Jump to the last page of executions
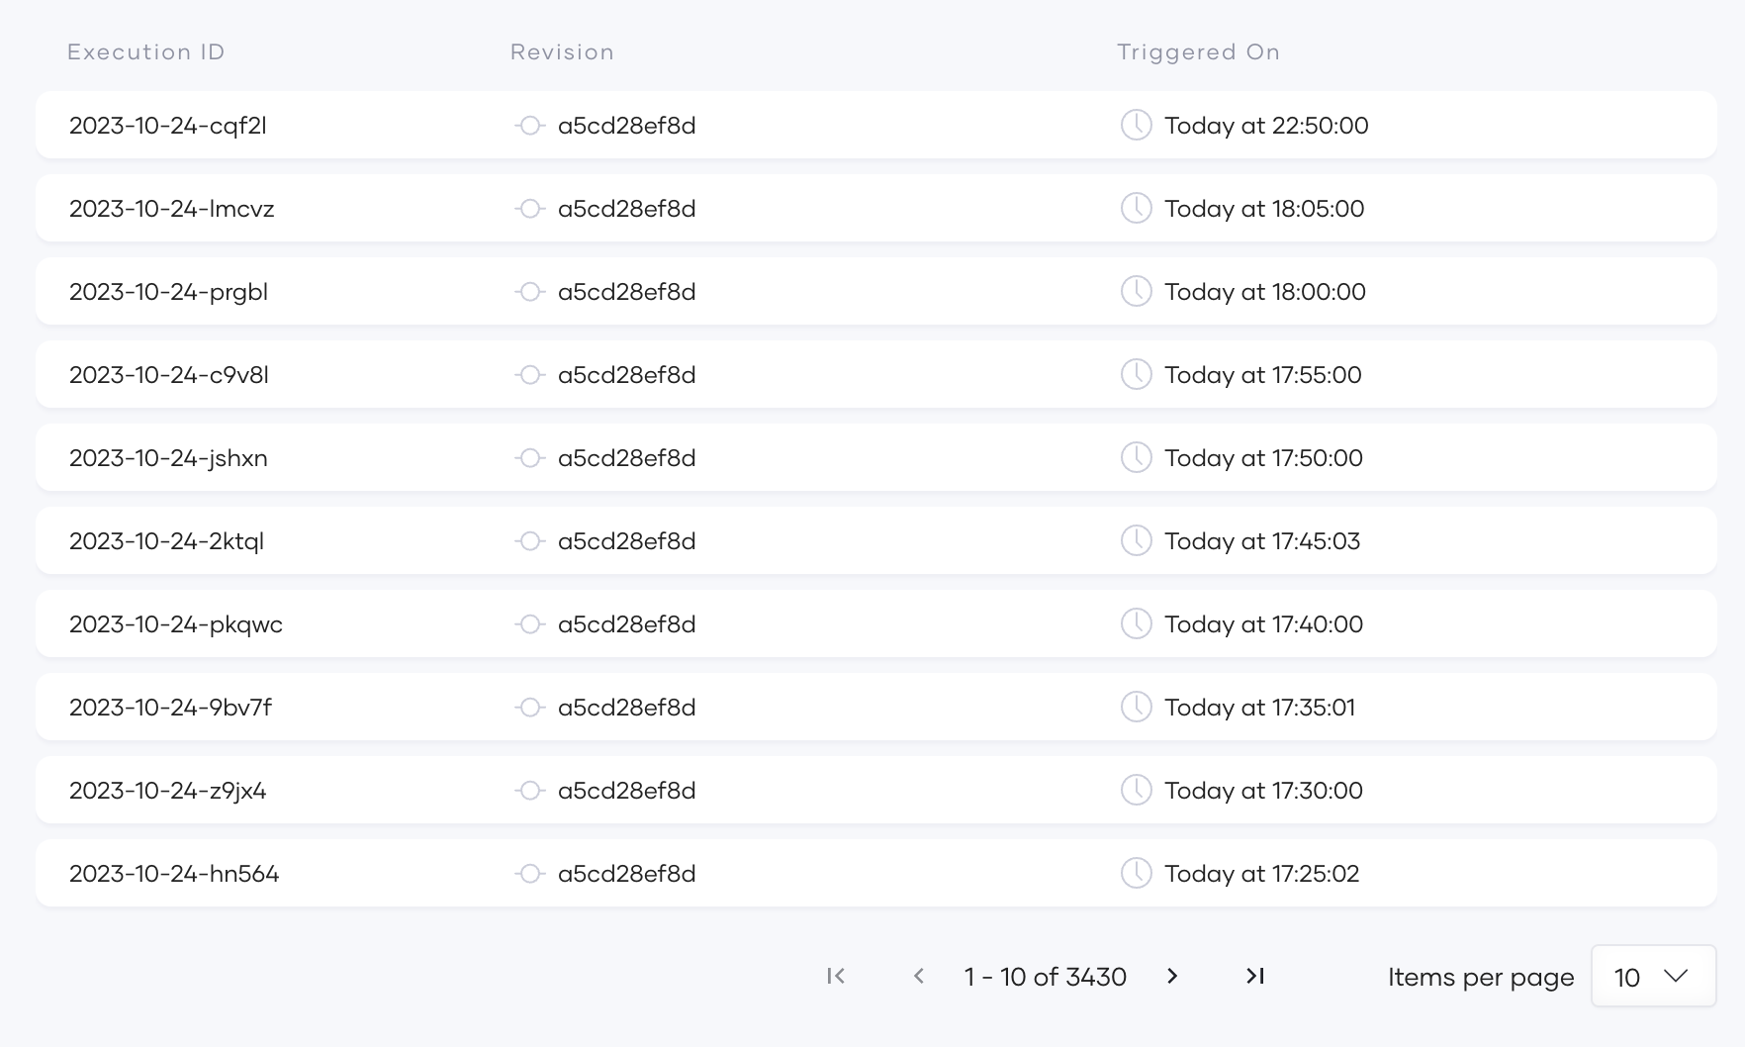 click(1254, 977)
